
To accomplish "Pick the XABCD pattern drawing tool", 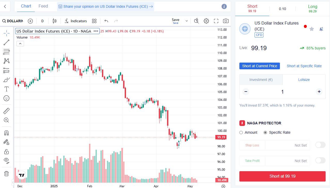I will point(6,61).
